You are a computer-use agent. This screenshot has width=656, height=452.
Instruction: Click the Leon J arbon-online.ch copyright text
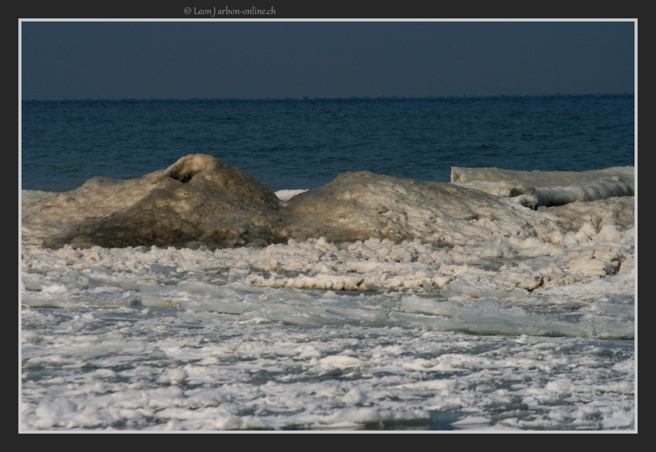point(230,11)
